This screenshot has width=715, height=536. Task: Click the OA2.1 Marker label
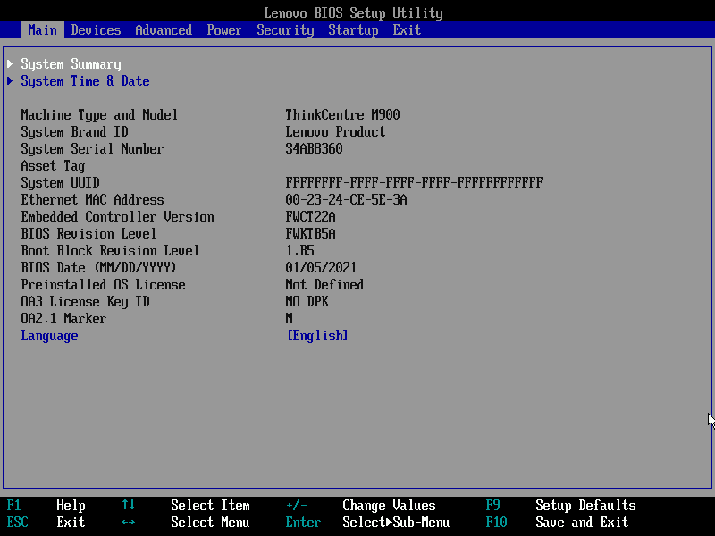pos(63,319)
